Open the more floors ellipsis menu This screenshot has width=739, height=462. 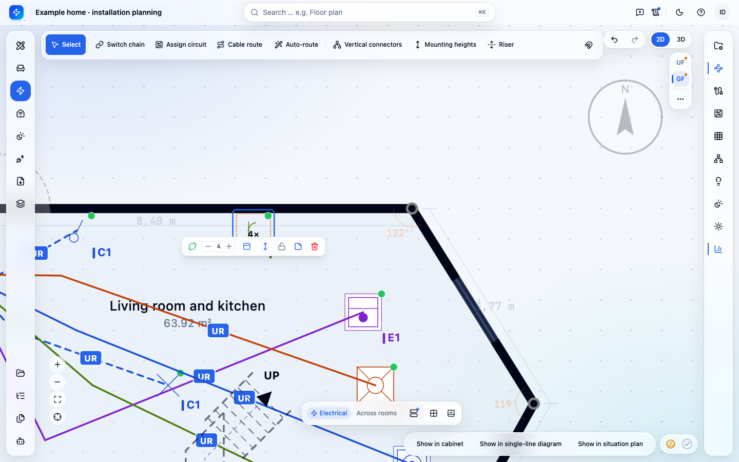click(x=680, y=99)
